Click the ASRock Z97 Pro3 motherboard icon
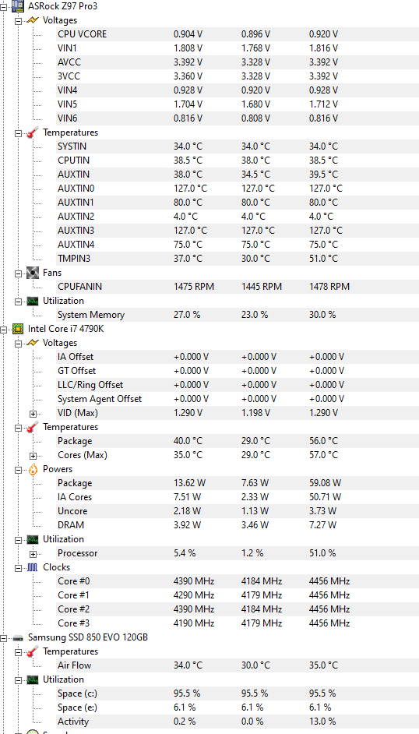The image size is (419, 734). click(18, 6)
